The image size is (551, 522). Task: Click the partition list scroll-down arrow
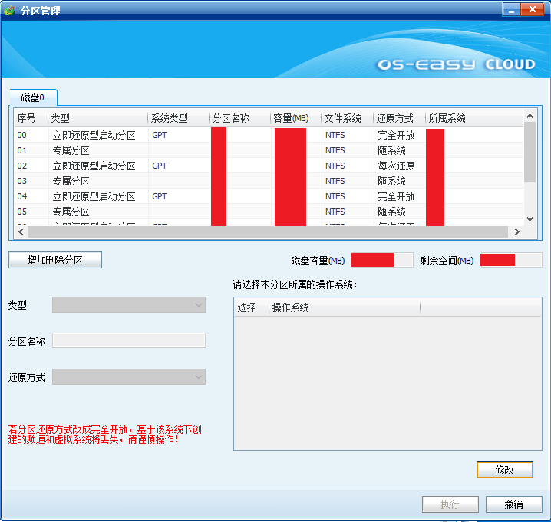[530, 218]
